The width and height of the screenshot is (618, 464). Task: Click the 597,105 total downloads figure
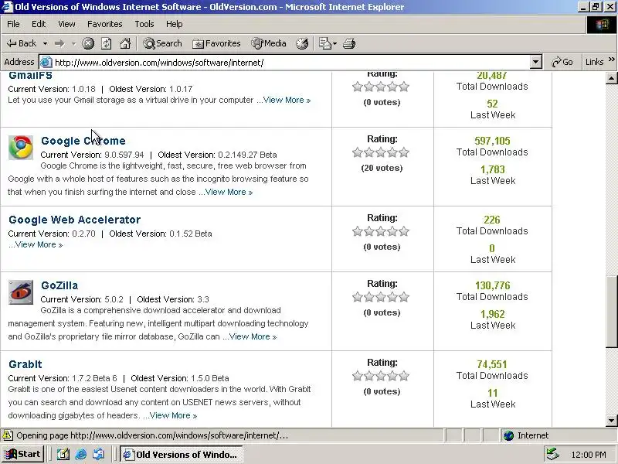pyautogui.click(x=492, y=141)
